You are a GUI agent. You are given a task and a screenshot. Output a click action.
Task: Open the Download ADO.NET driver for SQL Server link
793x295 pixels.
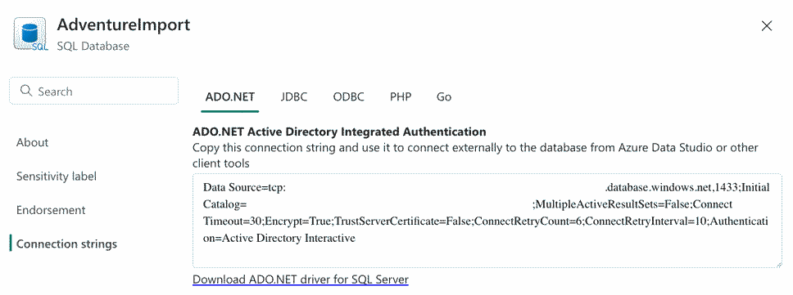pyautogui.click(x=301, y=279)
